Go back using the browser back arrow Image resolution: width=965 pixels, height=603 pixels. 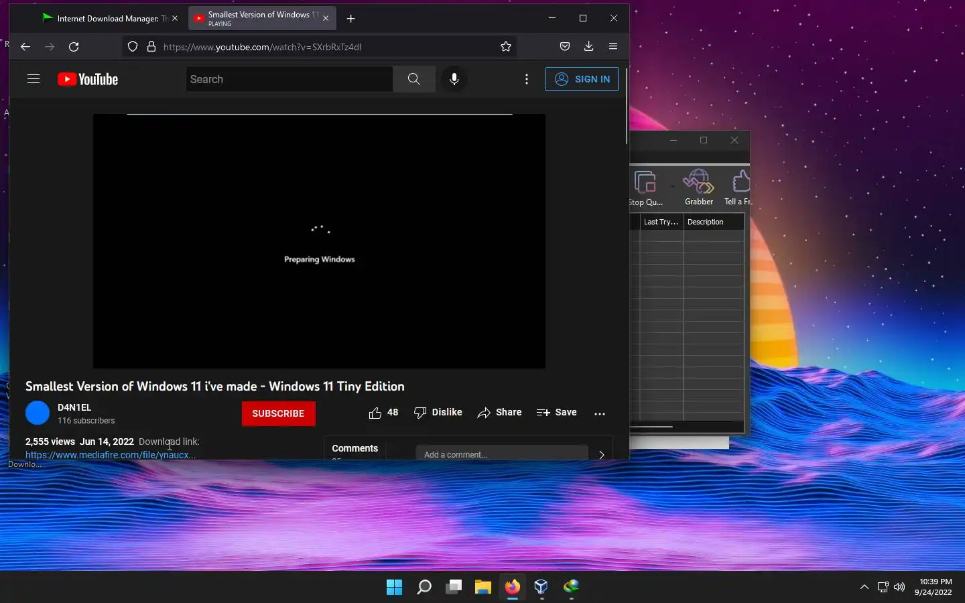[25, 46]
